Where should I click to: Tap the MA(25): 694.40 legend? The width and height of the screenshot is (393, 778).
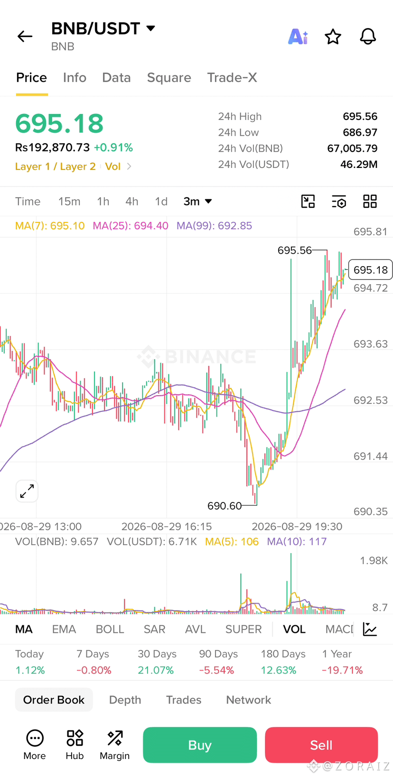131,226
